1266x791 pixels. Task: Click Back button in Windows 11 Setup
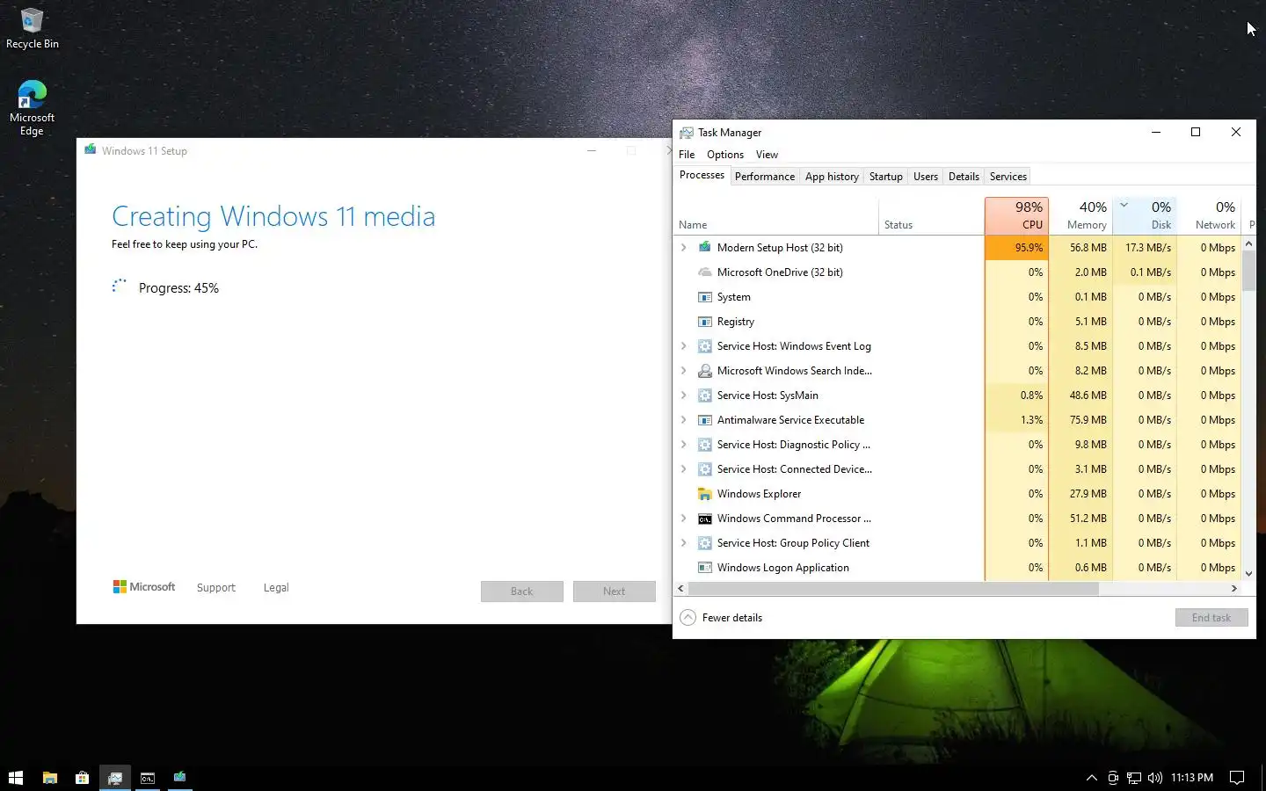pyautogui.click(x=522, y=591)
